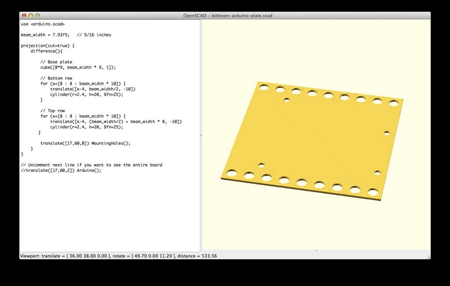Click the green zoom window button
This screenshot has height=286, width=450.
point(38,15)
